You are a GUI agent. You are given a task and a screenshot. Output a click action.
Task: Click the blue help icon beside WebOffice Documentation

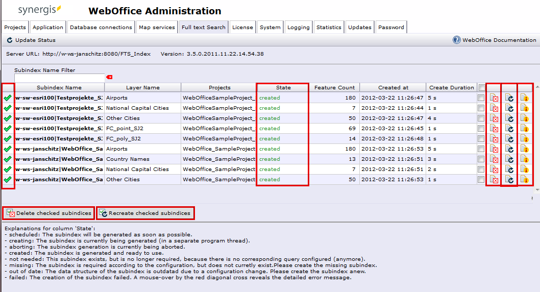tap(457, 40)
